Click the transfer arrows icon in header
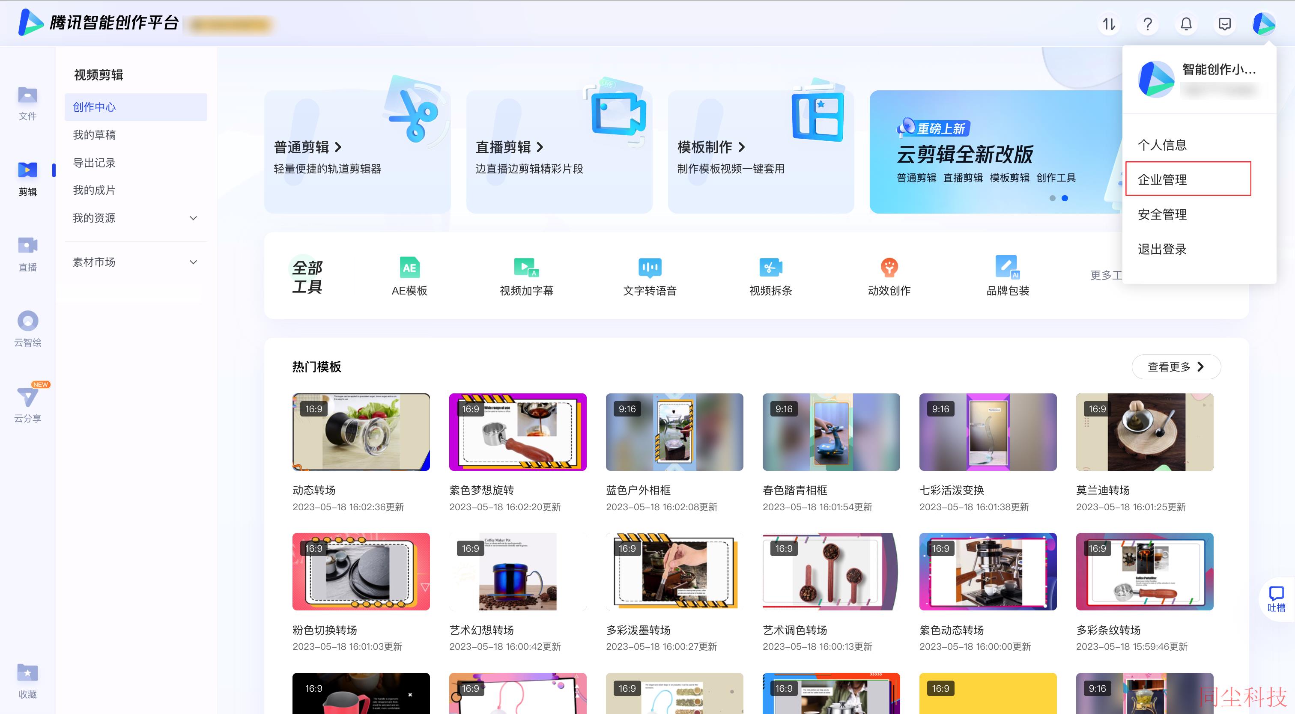The height and width of the screenshot is (714, 1295). click(x=1109, y=24)
